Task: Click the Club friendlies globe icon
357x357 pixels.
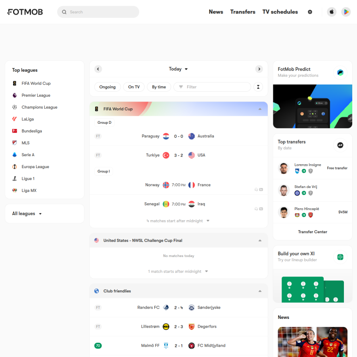Action: point(96,291)
